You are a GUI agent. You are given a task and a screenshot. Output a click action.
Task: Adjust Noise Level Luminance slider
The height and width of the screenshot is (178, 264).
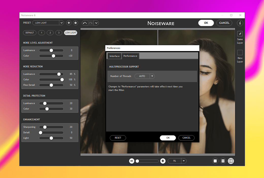[51, 50]
